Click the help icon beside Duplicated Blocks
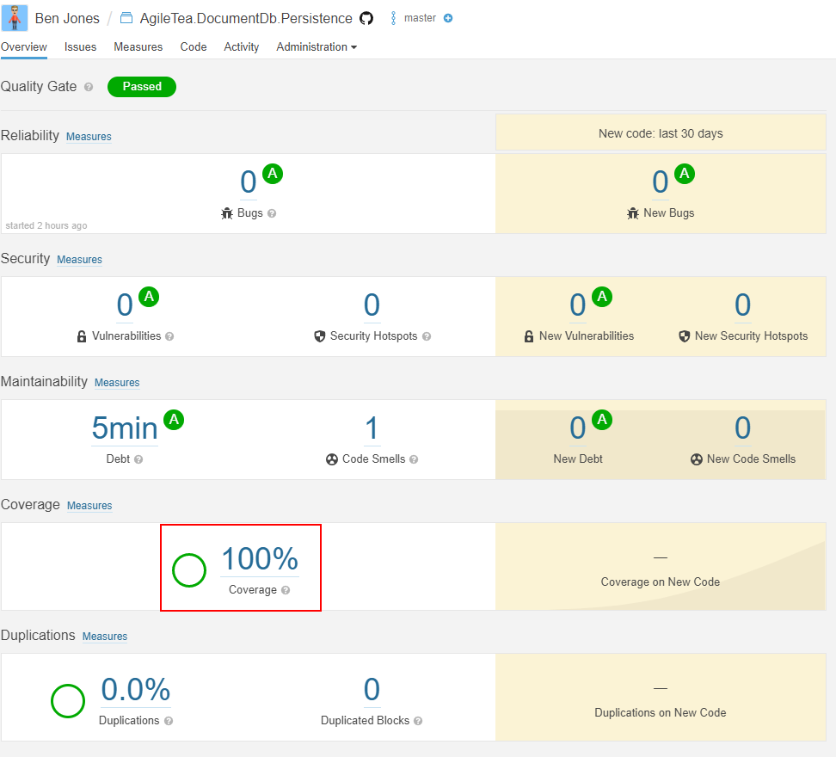836x757 pixels. [418, 721]
